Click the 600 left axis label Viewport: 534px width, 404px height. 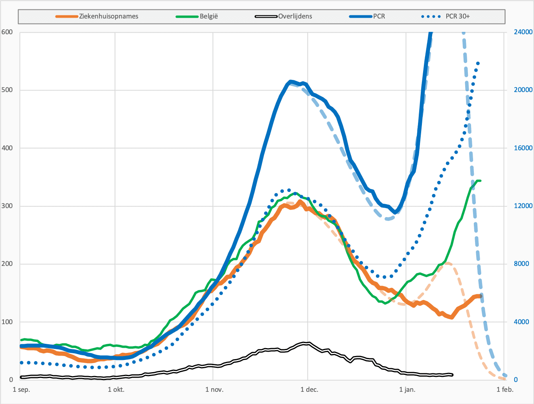(7, 32)
